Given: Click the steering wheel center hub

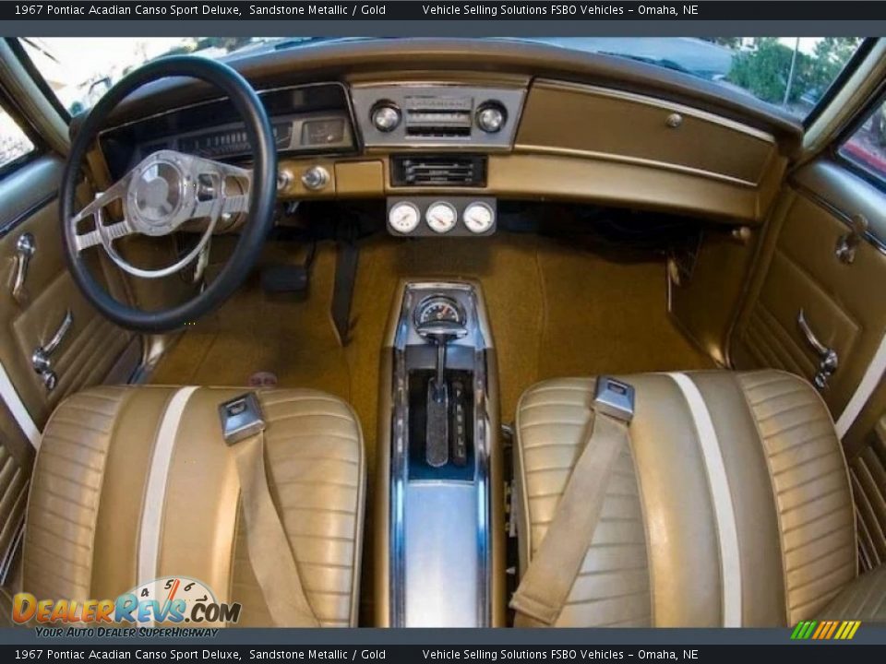Looking at the screenshot, I should pos(158,193).
